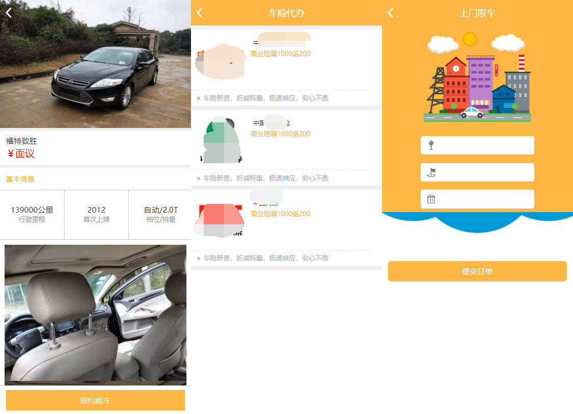This screenshot has width=573, height=414.
Task: Tap back arrow in 车险代办 header
Action: pyautogui.click(x=200, y=13)
